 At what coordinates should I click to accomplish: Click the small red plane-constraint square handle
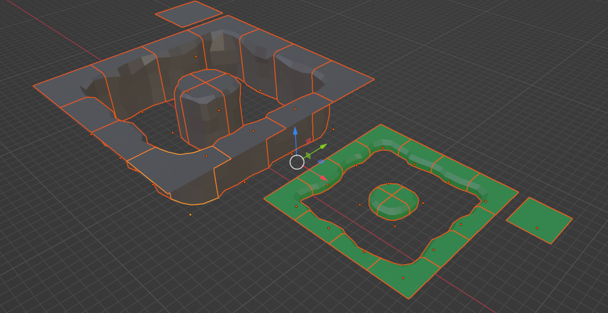tap(309, 141)
